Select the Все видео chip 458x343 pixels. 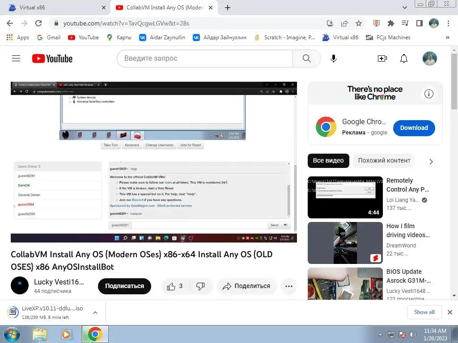[328, 160]
